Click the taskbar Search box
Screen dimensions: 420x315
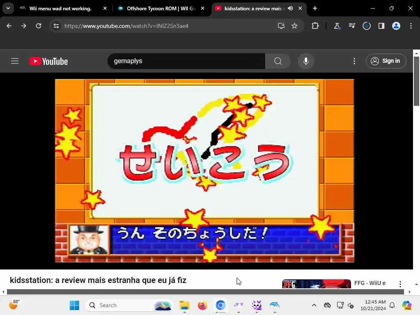pyautogui.click(x=129, y=305)
